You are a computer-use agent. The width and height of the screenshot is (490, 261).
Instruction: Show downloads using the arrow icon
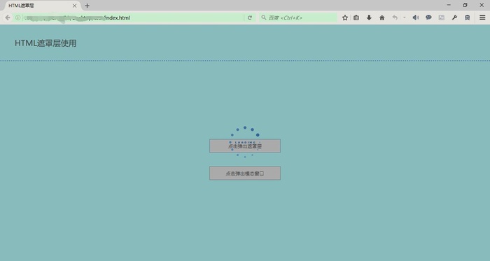[x=369, y=17]
